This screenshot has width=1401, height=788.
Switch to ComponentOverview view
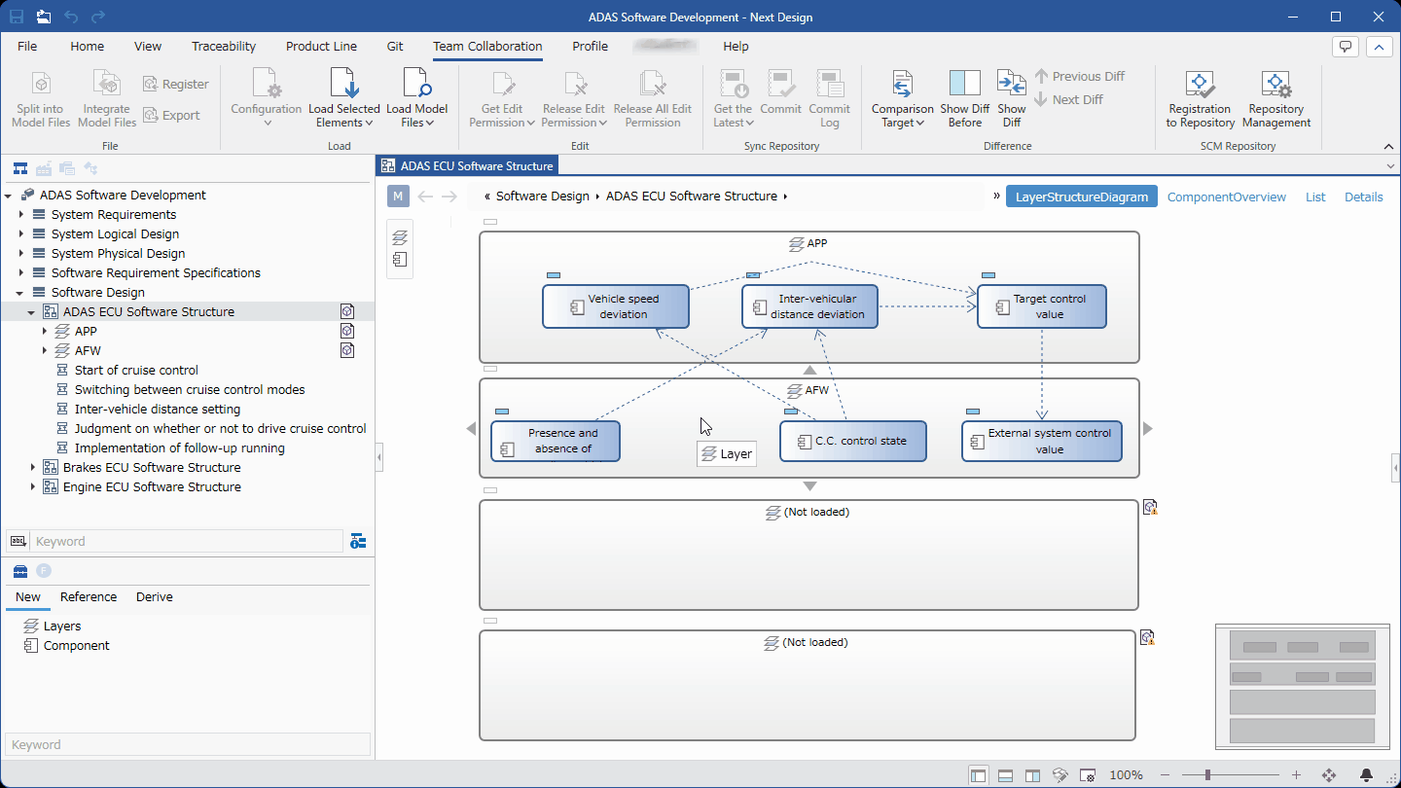point(1227,197)
